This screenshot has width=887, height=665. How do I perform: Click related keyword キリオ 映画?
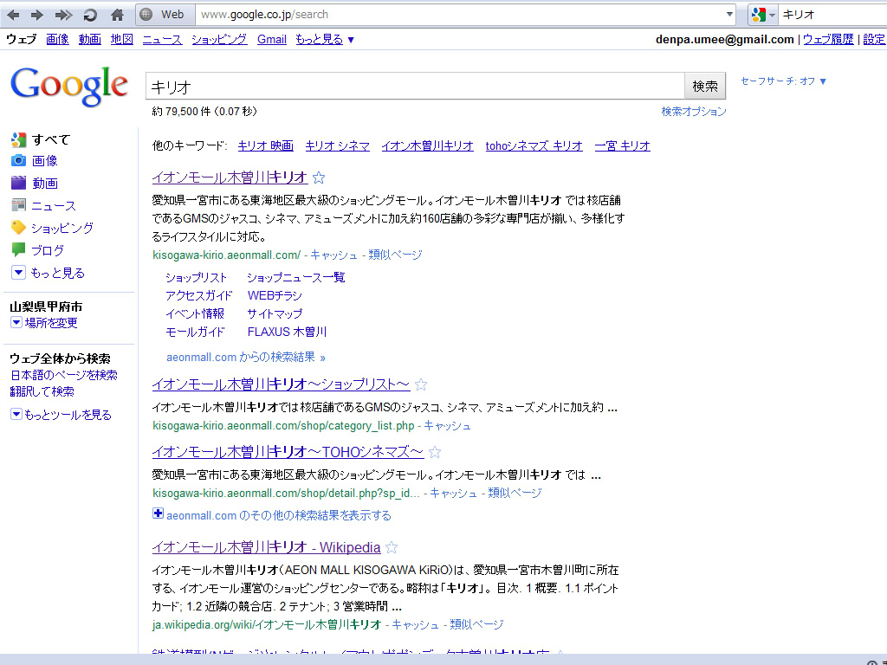pyautogui.click(x=265, y=145)
